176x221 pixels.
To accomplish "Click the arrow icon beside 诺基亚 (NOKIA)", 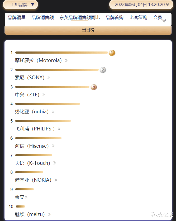I will [x=56, y=180].
